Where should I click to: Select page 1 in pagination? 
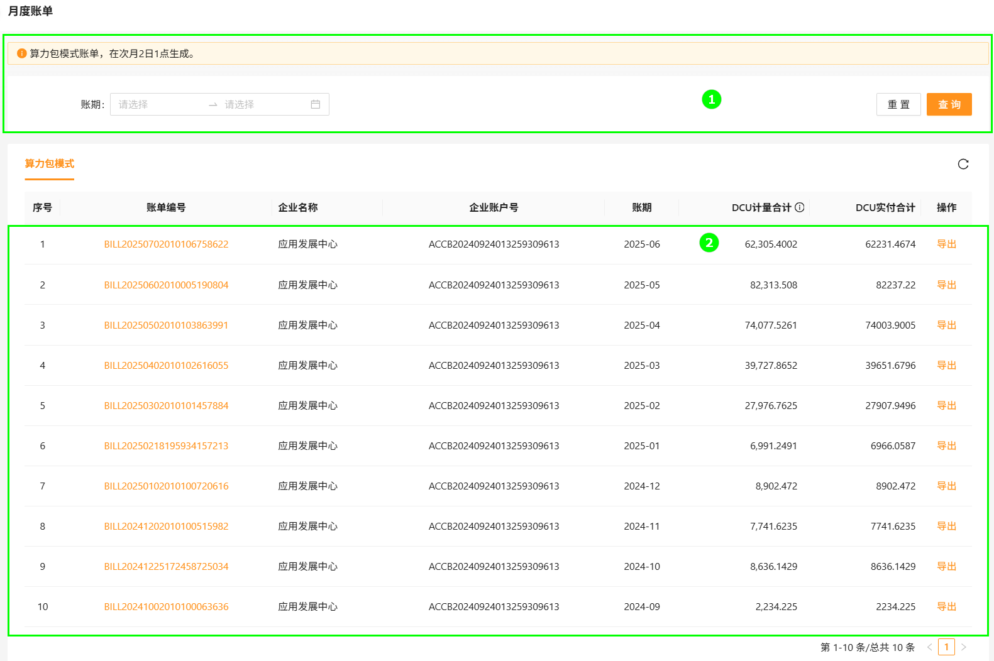946,647
